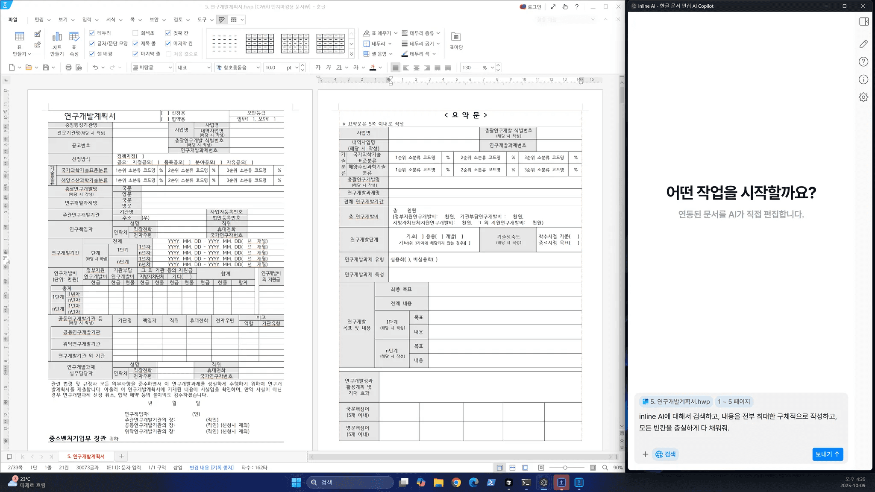Click the pencil edit icon in inline AI

(x=863, y=44)
